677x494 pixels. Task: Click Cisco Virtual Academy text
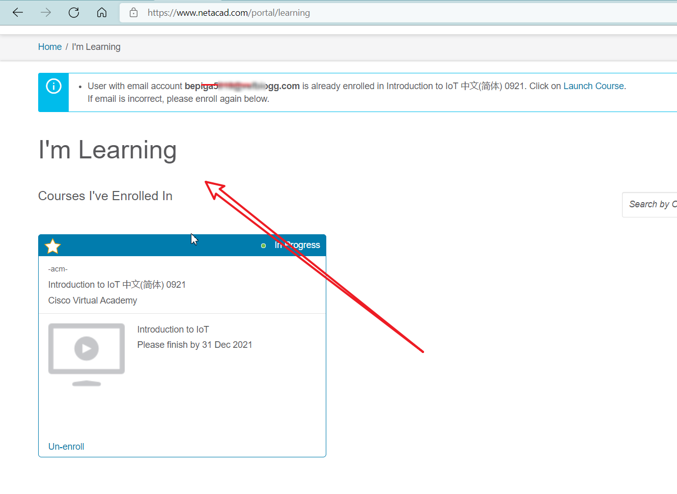tap(93, 300)
